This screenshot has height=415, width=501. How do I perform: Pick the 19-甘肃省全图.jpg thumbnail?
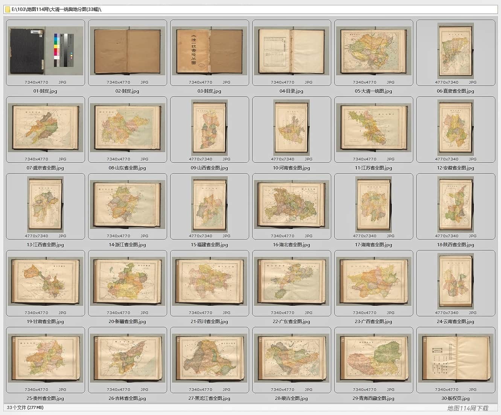[46, 283]
